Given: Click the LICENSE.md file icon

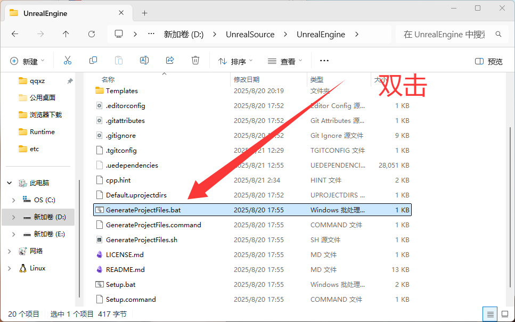Looking at the screenshot, I should tap(100, 254).
